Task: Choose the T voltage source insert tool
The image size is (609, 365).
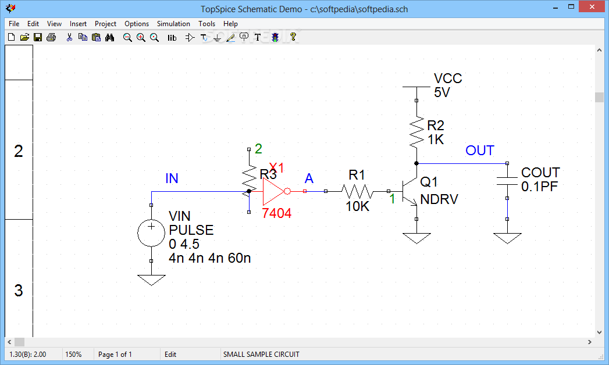Action: pyautogui.click(x=204, y=37)
